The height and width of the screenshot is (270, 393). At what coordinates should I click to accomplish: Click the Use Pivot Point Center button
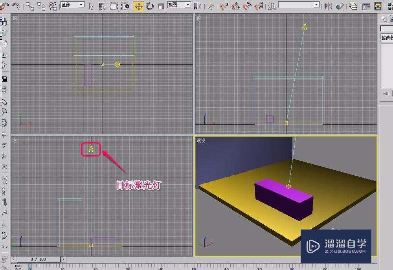click(198, 6)
